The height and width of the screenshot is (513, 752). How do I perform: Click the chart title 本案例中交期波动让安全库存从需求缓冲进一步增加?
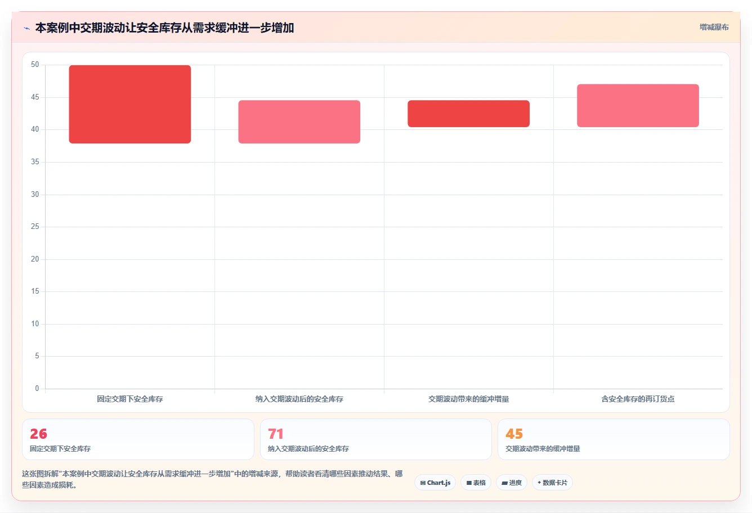[164, 28]
